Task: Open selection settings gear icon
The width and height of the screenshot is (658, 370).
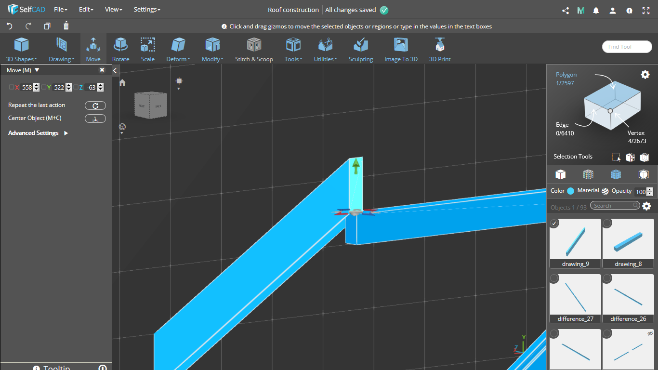Action: tap(645, 74)
